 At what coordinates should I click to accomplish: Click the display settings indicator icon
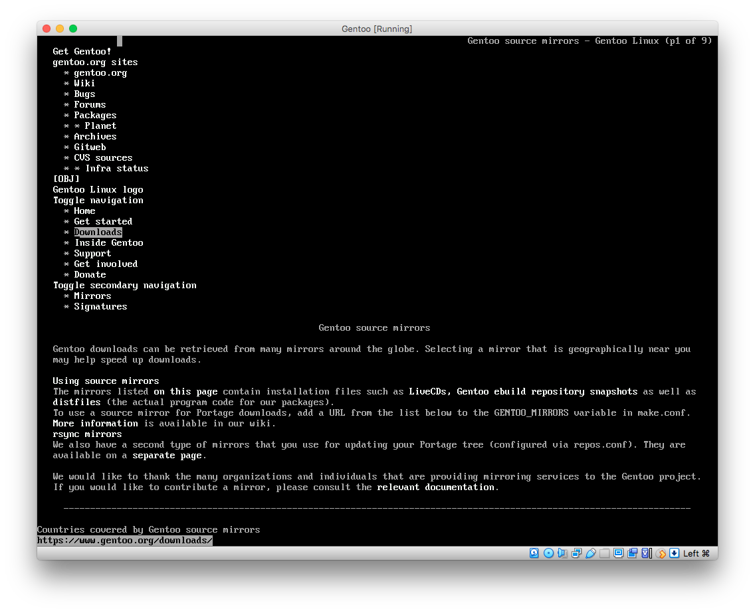tap(619, 553)
